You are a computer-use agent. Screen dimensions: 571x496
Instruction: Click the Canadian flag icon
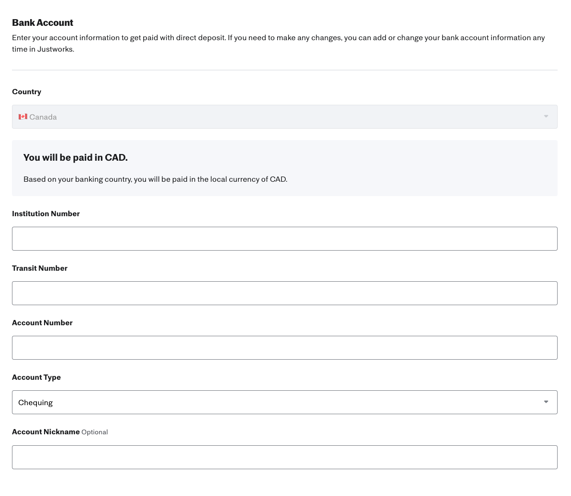click(23, 117)
